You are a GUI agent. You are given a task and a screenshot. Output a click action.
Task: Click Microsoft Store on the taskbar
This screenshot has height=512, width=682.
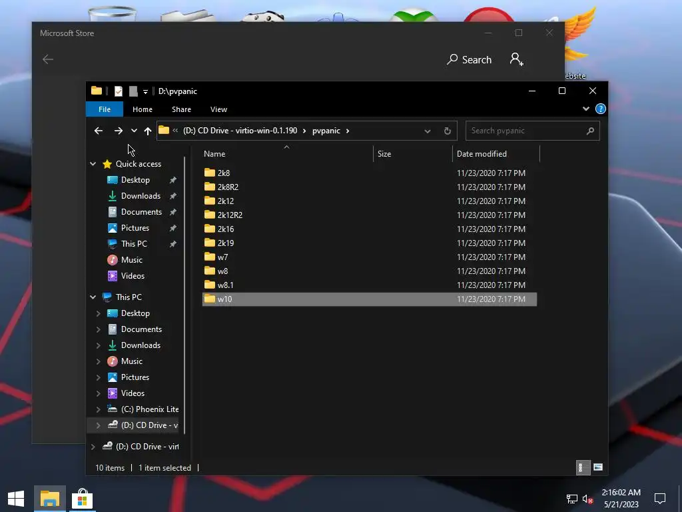[x=82, y=499]
